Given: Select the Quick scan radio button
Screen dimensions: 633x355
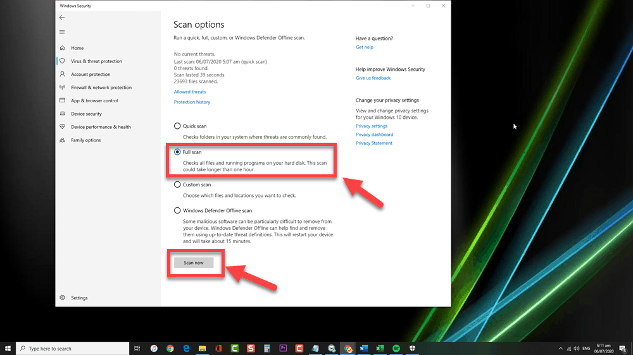Looking at the screenshot, I should (177, 126).
